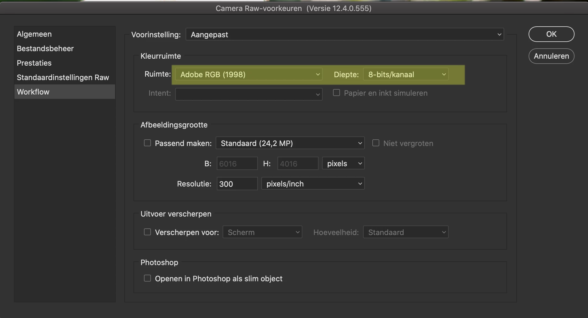Select the Algemeen category
This screenshot has width=588, height=318.
34,34
